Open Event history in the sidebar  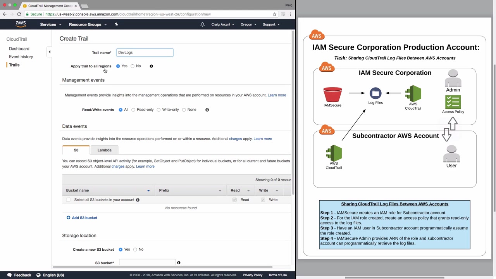click(x=21, y=57)
